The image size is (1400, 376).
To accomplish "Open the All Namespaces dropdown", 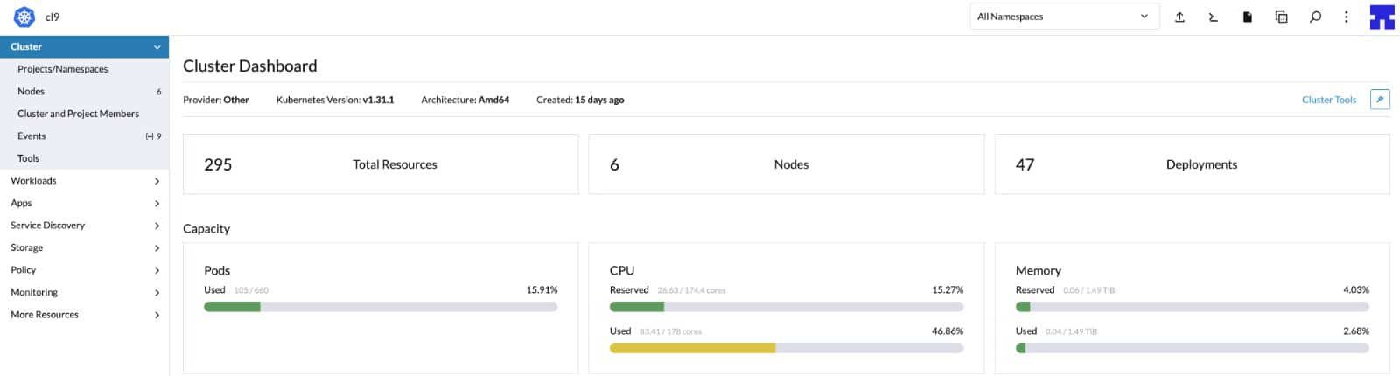I will (1063, 17).
